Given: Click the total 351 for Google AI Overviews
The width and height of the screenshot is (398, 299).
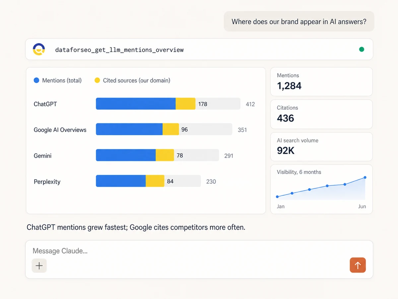Looking at the screenshot, I should [242, 130].
